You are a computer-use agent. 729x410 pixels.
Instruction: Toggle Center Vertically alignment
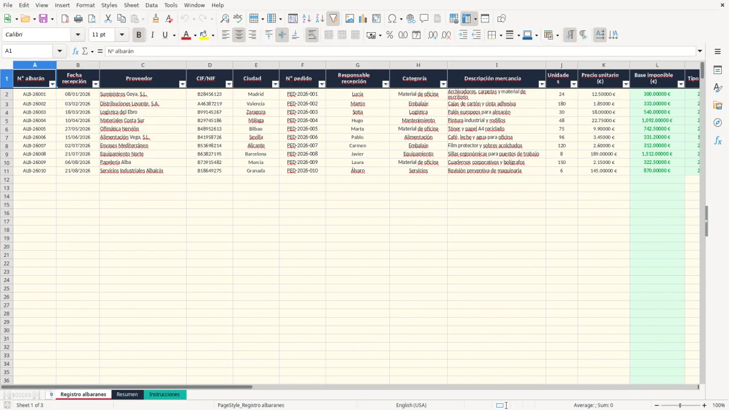pos(282,35)
